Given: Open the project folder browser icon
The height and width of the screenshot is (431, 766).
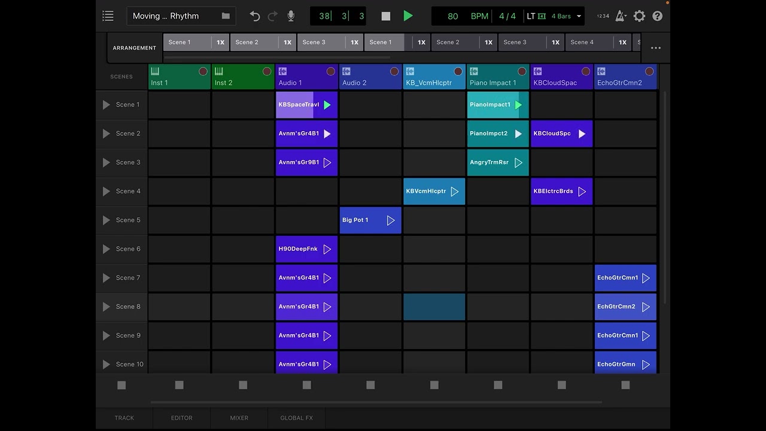Looking at the screenshot, I should point(226,16).
